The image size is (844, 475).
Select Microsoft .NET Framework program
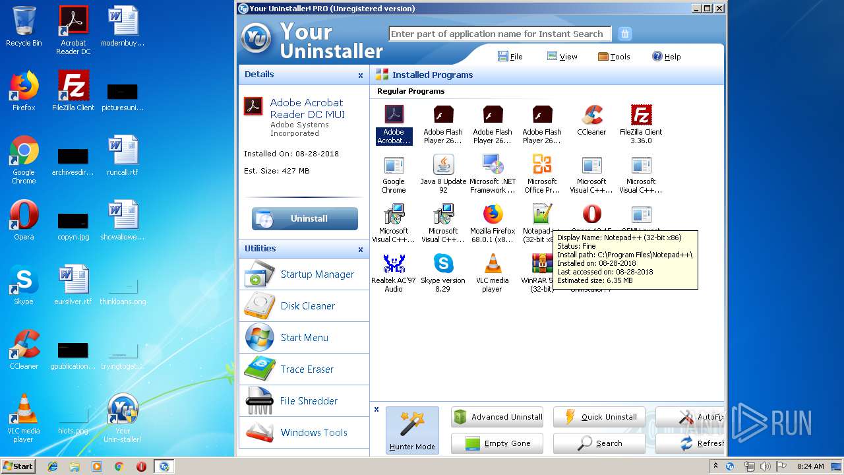[493, 174]
